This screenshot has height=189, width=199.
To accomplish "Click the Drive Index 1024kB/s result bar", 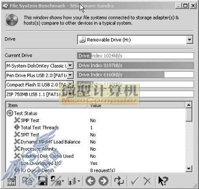I will 136,56.
